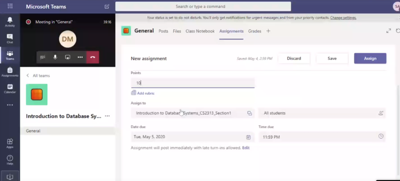Image resolution: width=400 pixels, height=181 pixels.
Task: Reload the tab with refresh icon
Action: tap(398, 31)
